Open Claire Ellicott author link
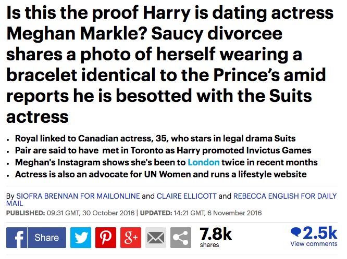The width and height of the screenshot is (347, 259). (187, 196)
